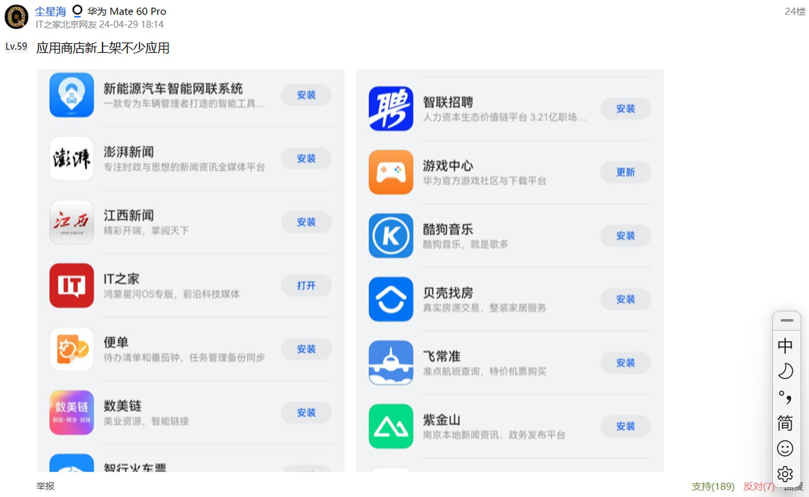Viewport: 809px width, 497px height.
Task: Click the 澎湃新闻 app icon
Action: pyautogui.click(x=72, y=158)
